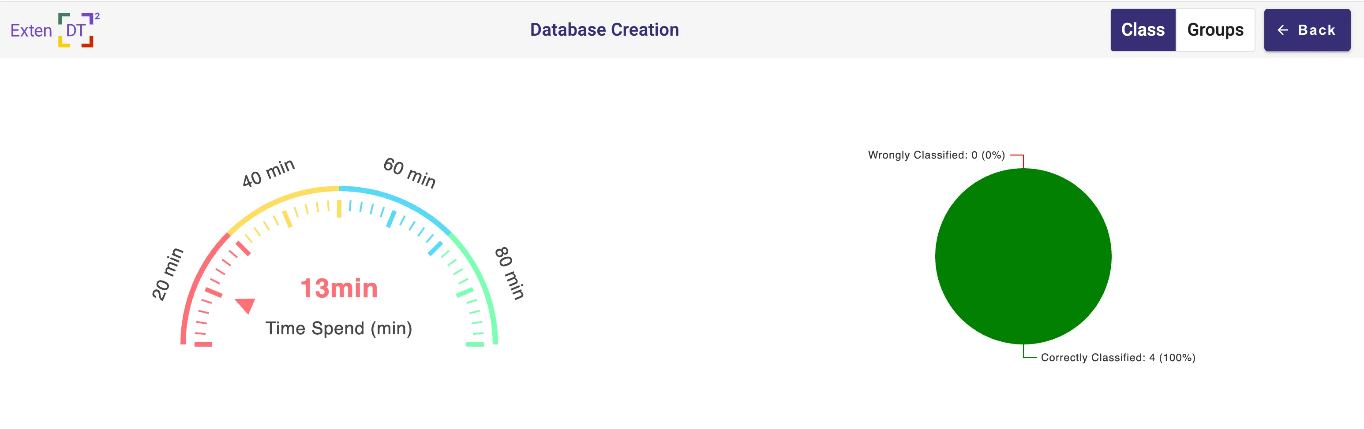Click the 60 min gauge label
The height and width of the screenshot is (429, 1364).
[409, 173]
